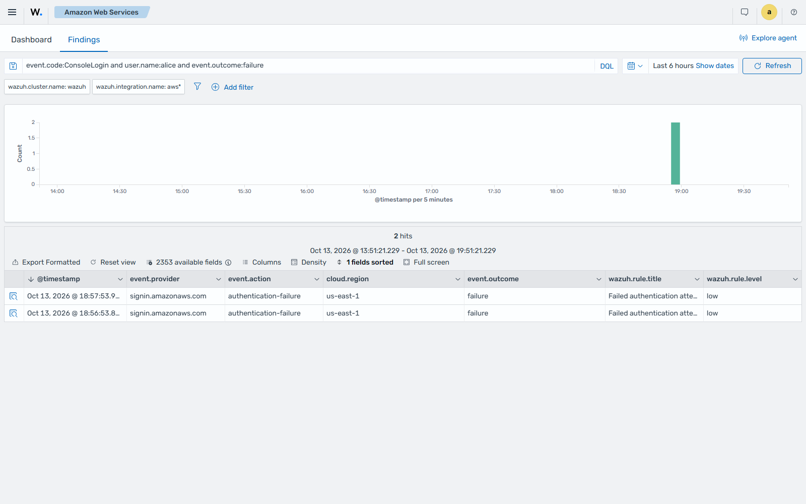Open the help icon in header

tap(794, 12)
